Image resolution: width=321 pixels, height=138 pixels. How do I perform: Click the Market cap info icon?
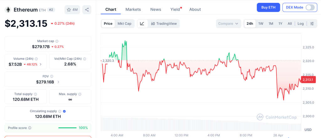57,41
